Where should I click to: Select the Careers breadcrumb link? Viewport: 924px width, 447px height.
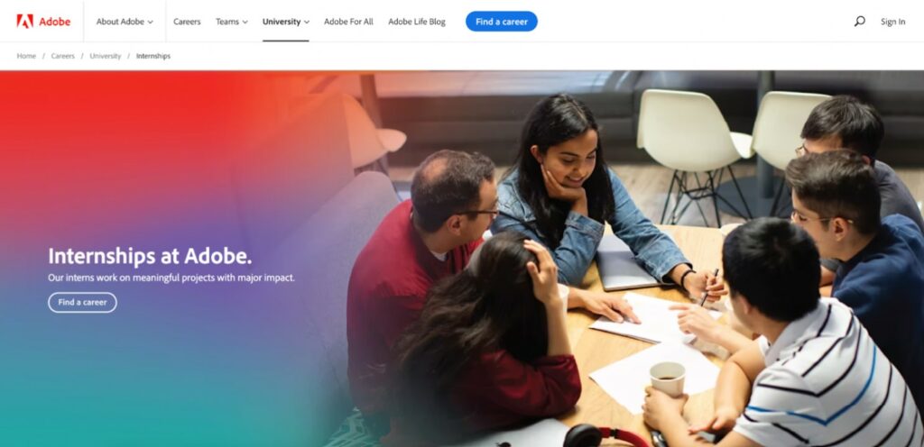point(62,56)
